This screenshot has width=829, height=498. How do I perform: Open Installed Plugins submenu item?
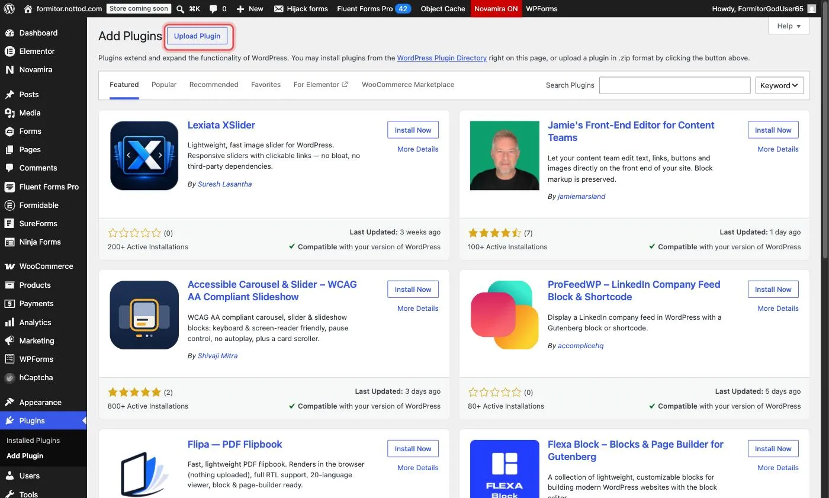pos(33,441)
